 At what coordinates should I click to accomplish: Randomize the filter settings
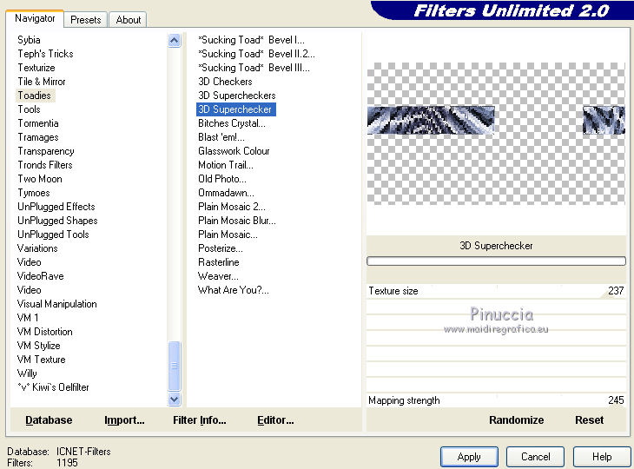(517, 420)
